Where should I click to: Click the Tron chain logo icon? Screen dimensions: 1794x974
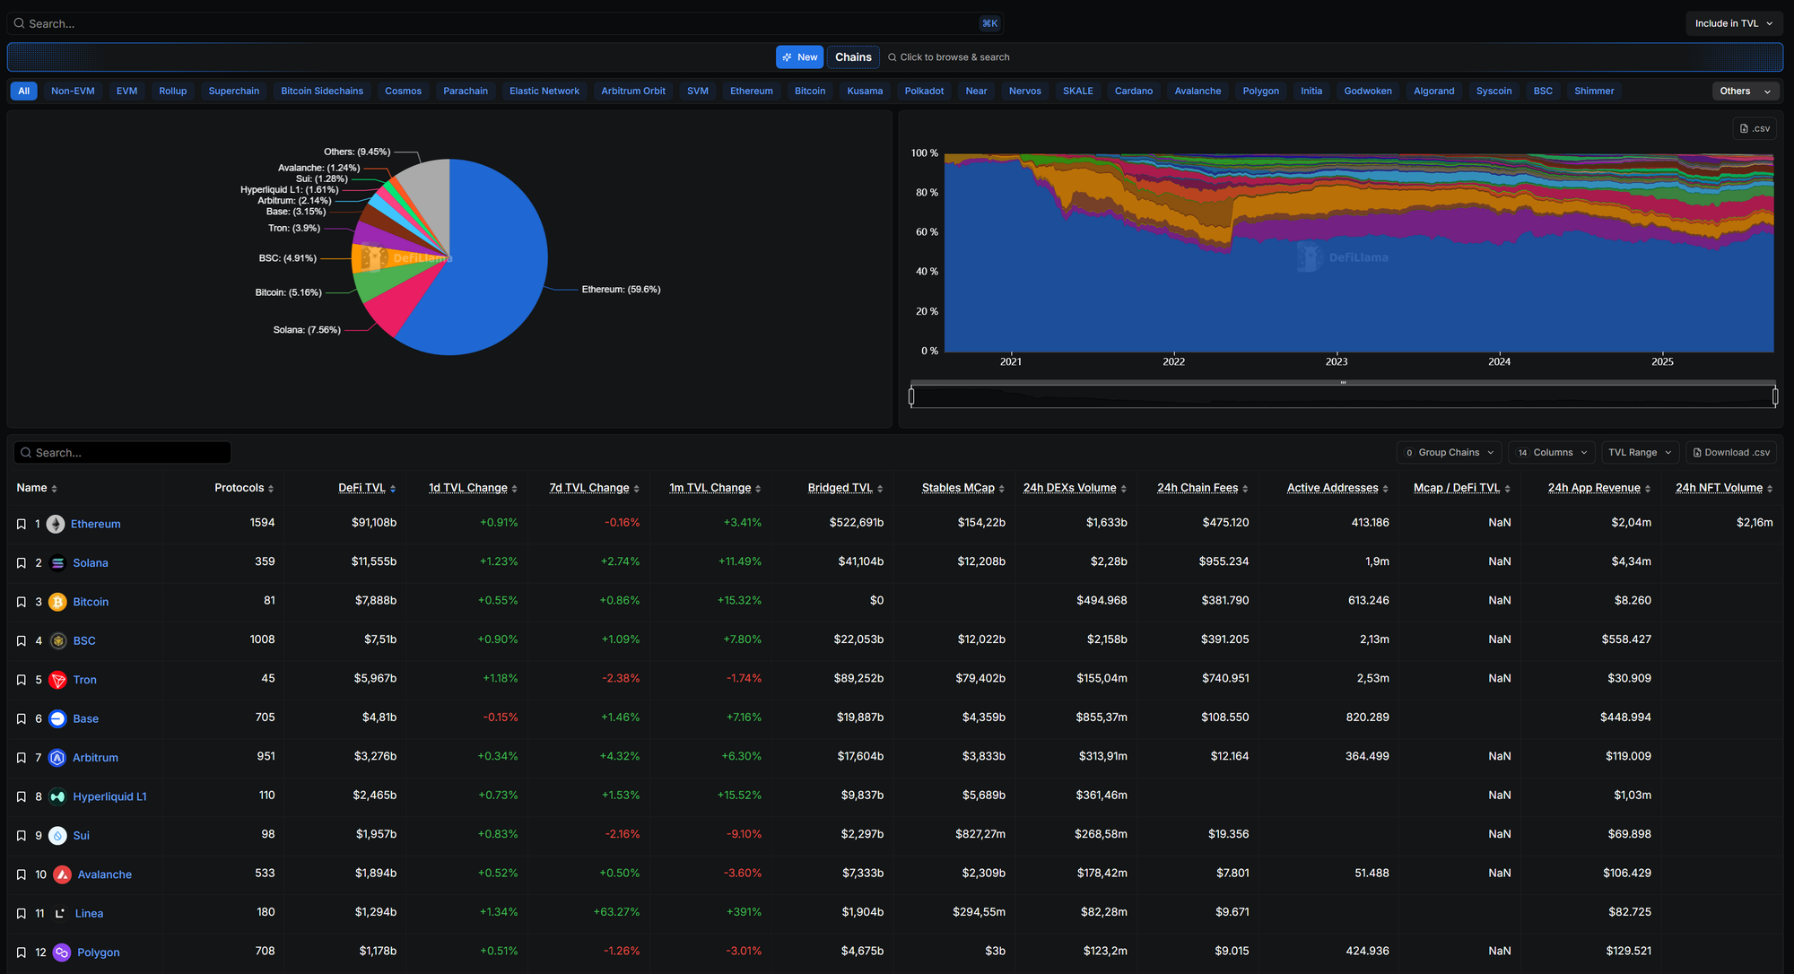point(57,680)
